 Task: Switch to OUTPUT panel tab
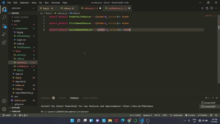(x=62, y=98)
